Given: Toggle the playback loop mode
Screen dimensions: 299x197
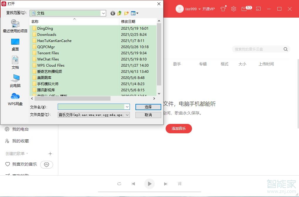Looking at the screenshot, I should click(x=119, y=184).
